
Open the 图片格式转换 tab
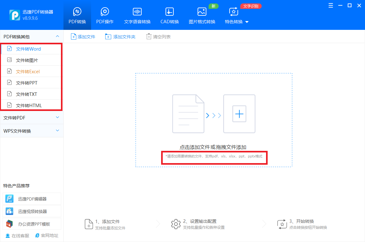202,15
